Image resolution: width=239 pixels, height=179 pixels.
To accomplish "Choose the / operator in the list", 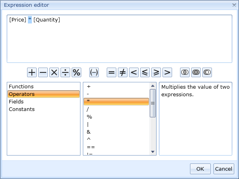I will pyautogui.click(x=116, y=109).
